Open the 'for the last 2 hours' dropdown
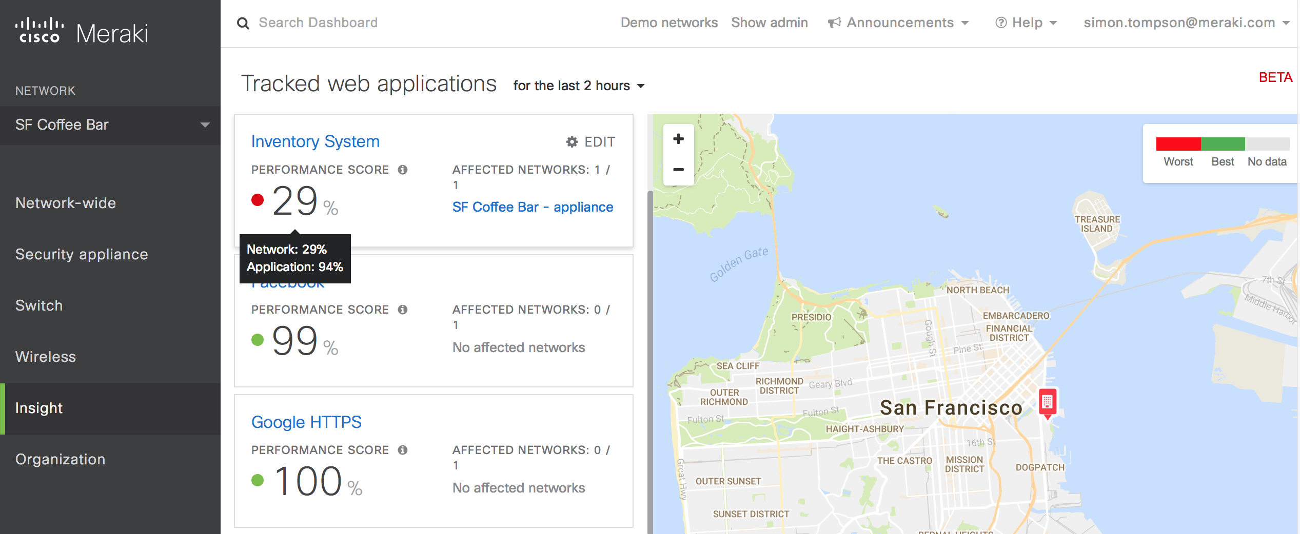Screen dimensions: 1300x534 point(579,86)
